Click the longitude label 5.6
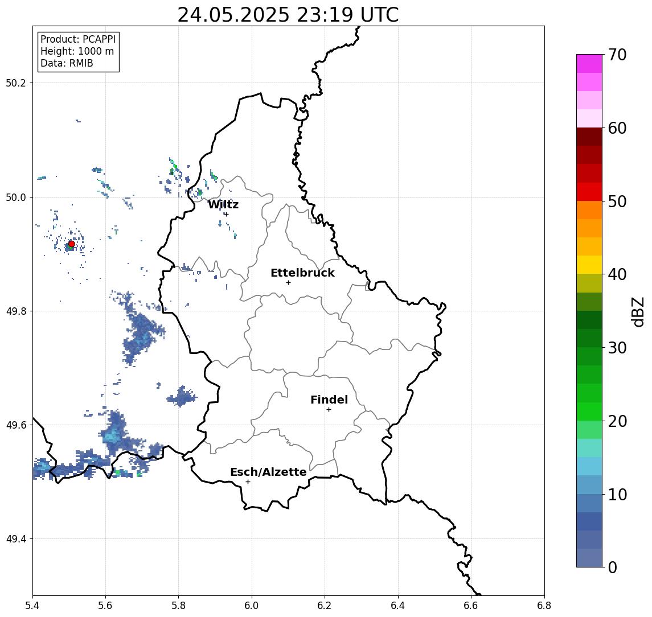652x617 pixels. click(105, 605)
